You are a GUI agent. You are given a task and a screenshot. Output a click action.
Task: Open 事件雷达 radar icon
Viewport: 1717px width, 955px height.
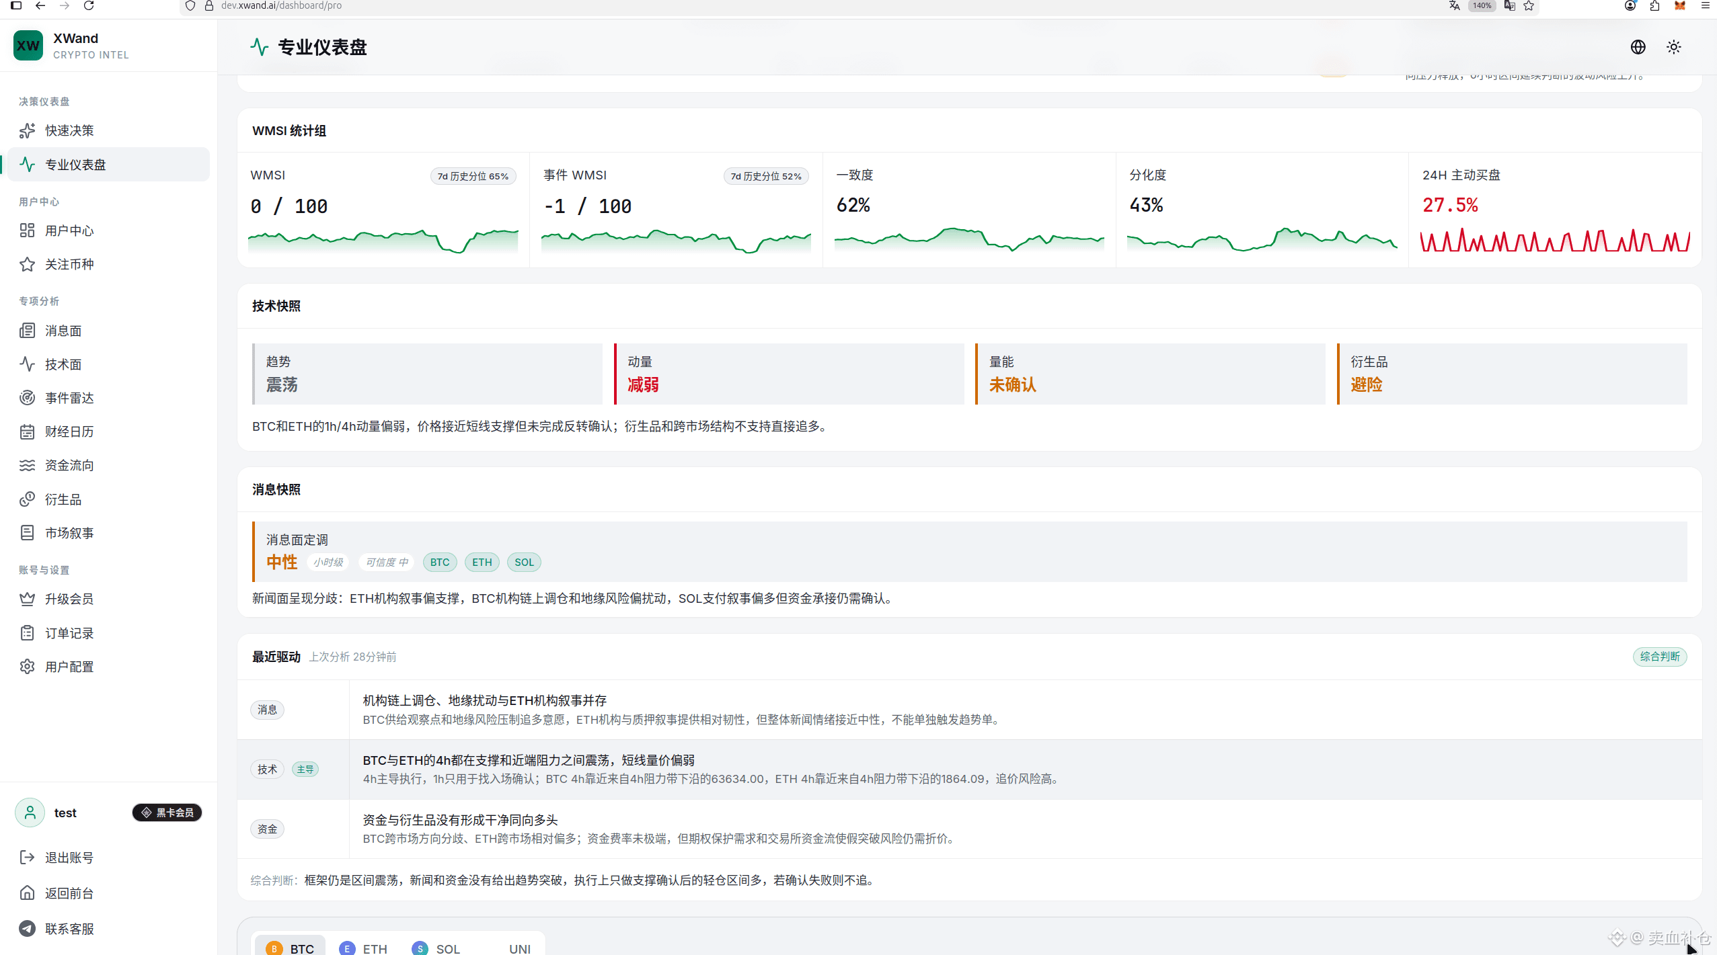click(x=27, y=398)
